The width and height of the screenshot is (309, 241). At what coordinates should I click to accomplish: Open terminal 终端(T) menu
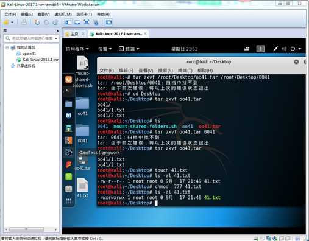coord(185,71)
